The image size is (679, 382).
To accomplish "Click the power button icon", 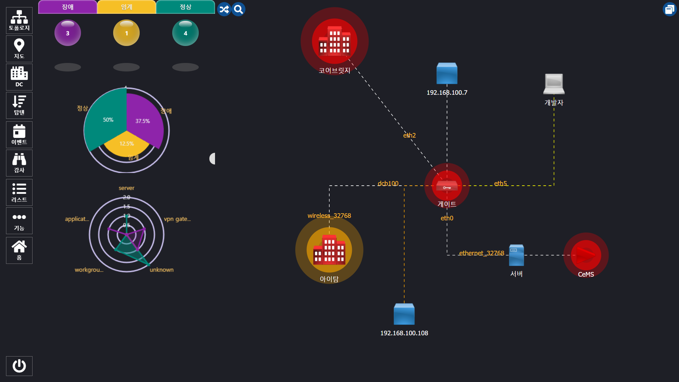I will pos(19,366).
